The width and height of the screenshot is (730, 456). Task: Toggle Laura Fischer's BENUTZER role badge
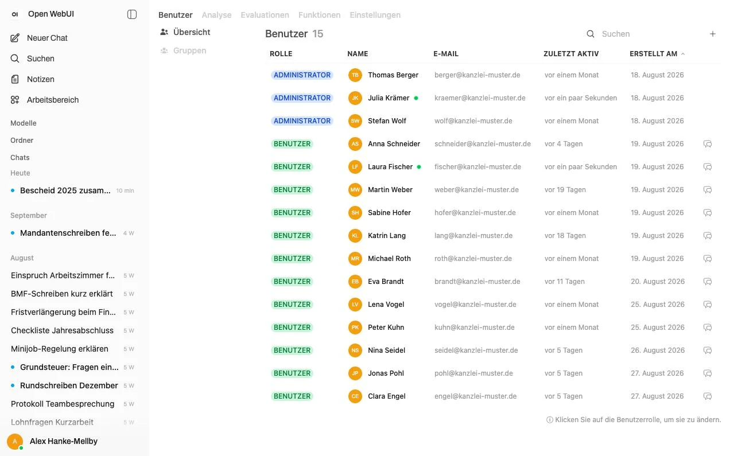coord(292,167)
